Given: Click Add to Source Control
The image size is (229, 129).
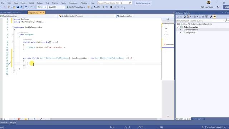Looking at the screenshot, I should tap(214, 127).
